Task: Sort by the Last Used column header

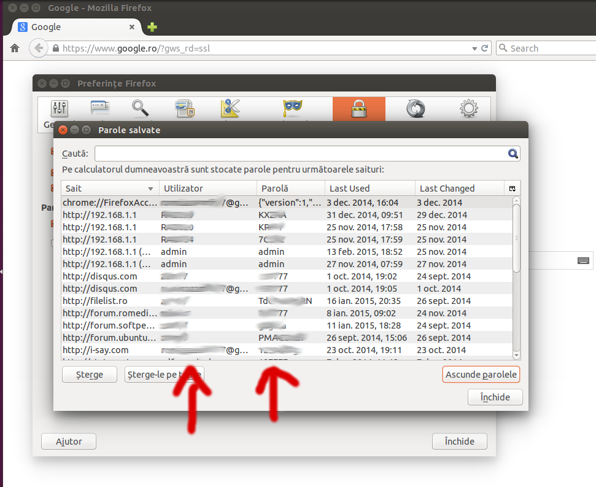Action: tap(370, 189)
